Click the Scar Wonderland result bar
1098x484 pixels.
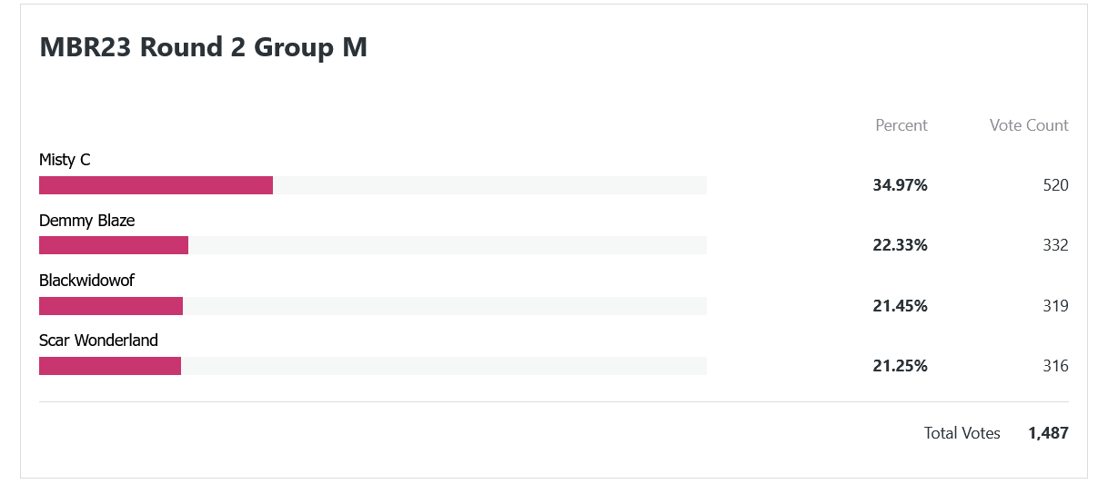[373, 366]
